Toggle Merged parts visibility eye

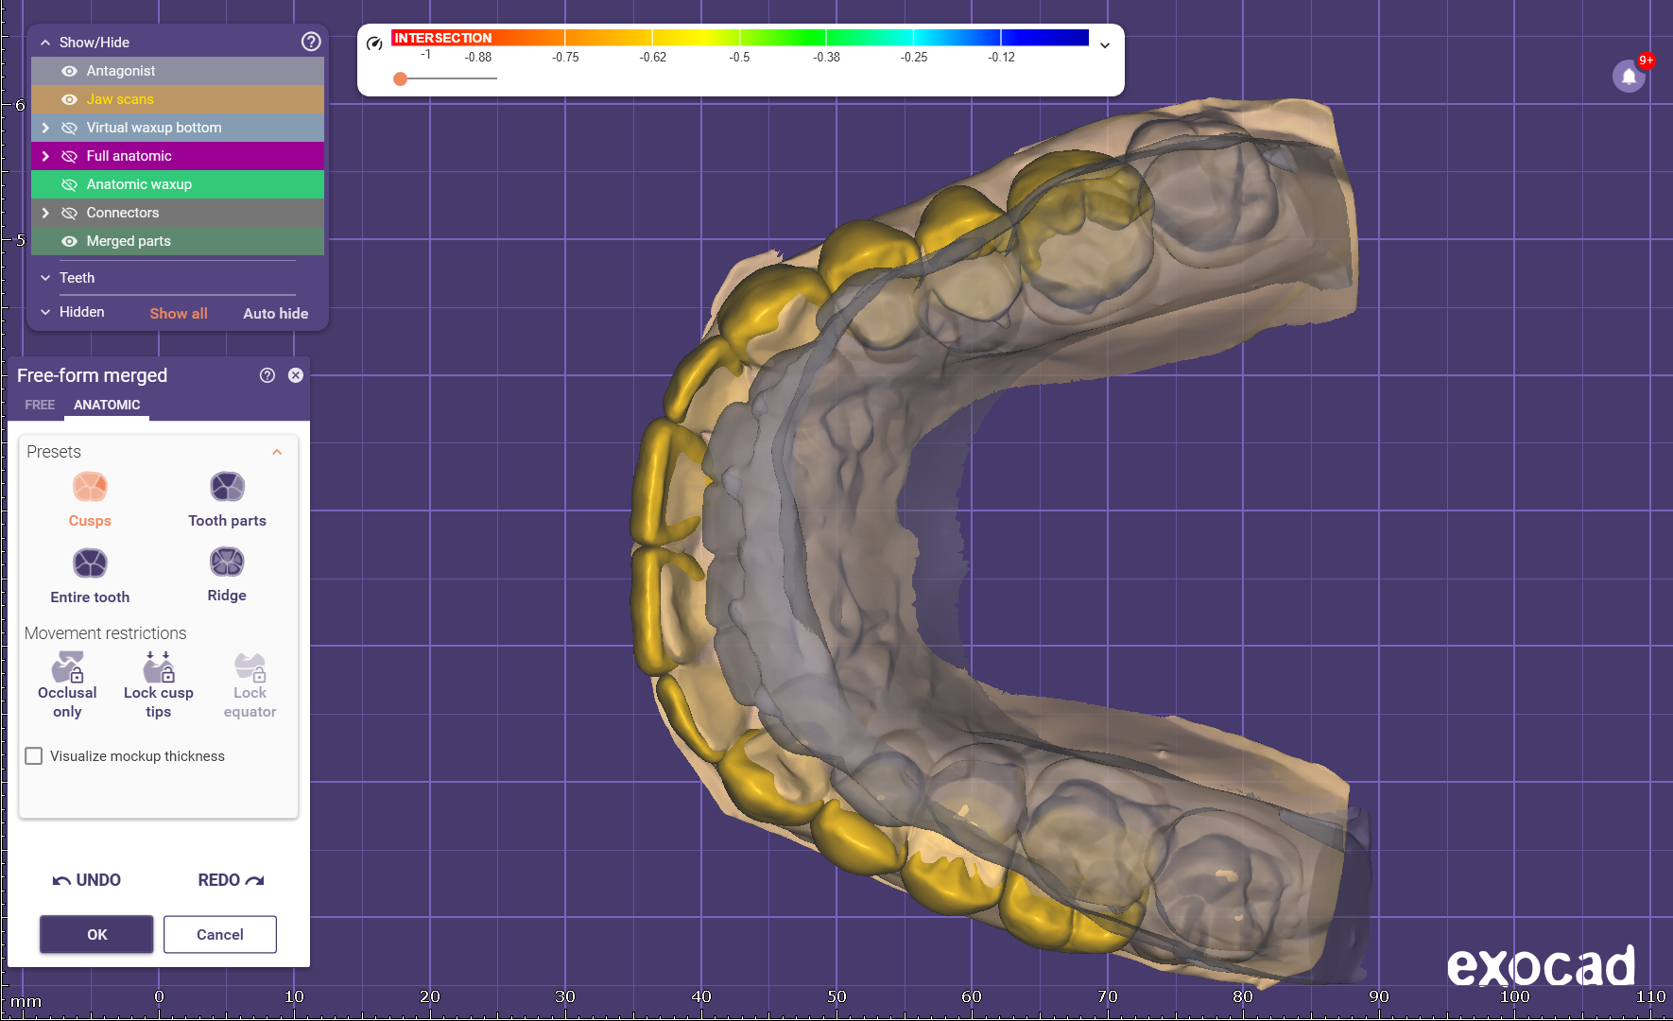pos(69,241)
